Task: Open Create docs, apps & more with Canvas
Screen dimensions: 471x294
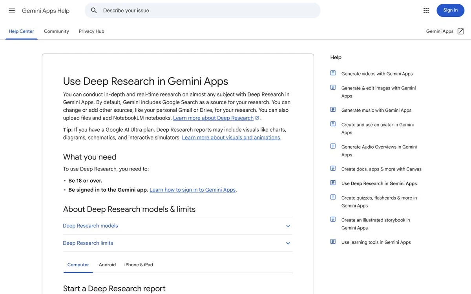Action: [381, 169]
